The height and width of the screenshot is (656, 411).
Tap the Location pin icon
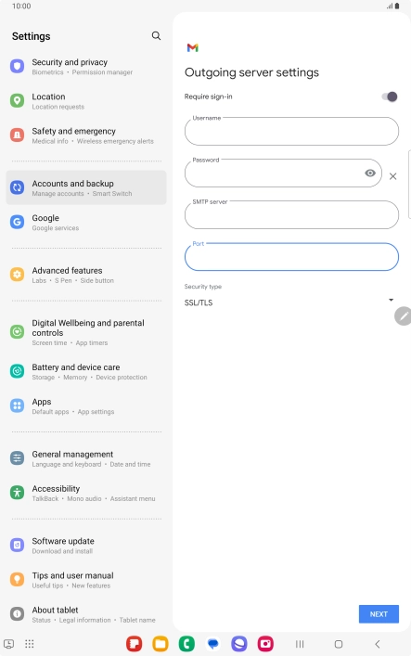(x=17, y=101)
